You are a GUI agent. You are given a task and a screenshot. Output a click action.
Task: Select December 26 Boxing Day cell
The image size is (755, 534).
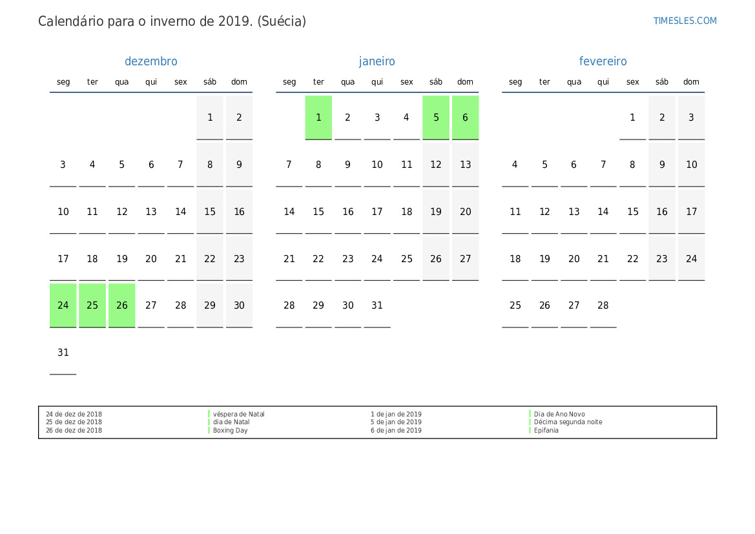122,305
